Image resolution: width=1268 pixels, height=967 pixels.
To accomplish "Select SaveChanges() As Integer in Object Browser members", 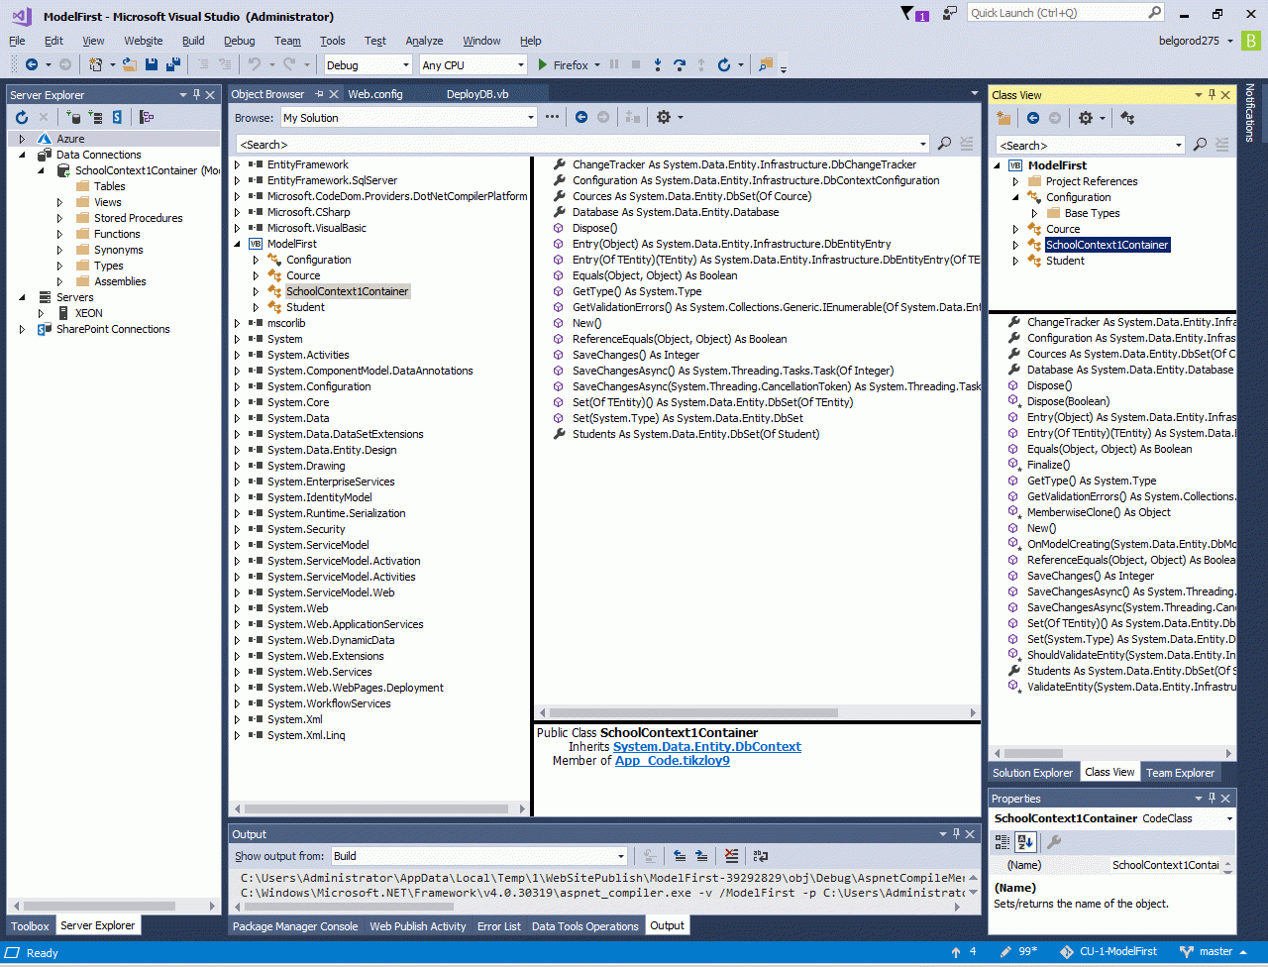I will pyautogui.click(x=636, y=355).
